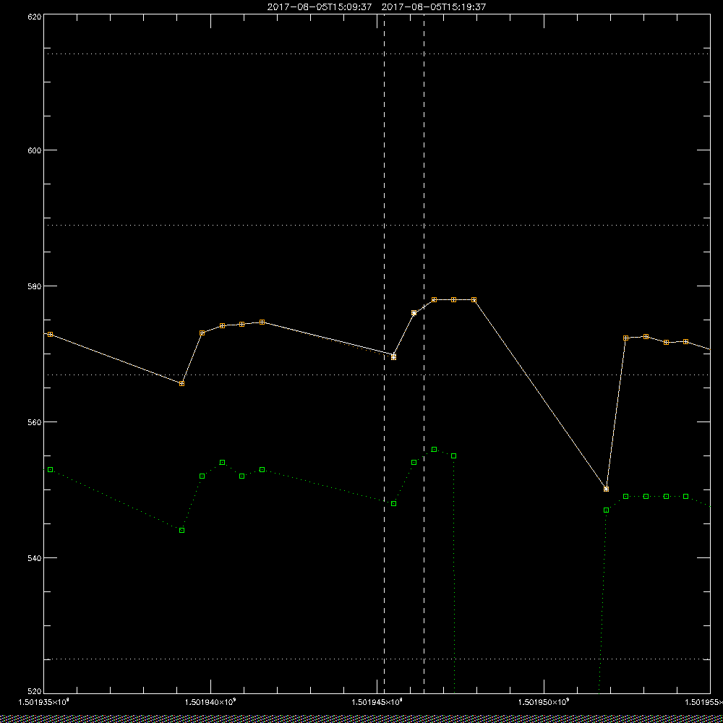The image size is (723, 723).
Task: Pick the orange point between the two dashed lines
Action: [x=414, y=313]
